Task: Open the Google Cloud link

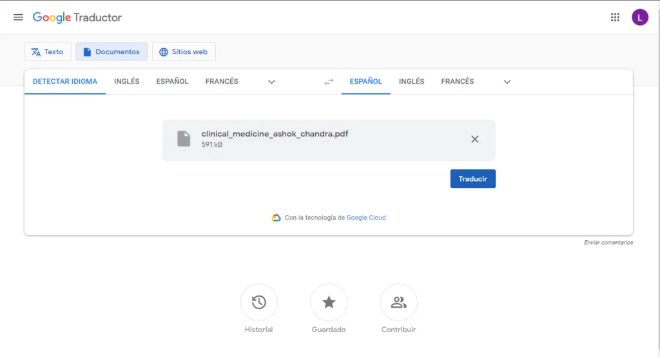Action: [366, 218]
